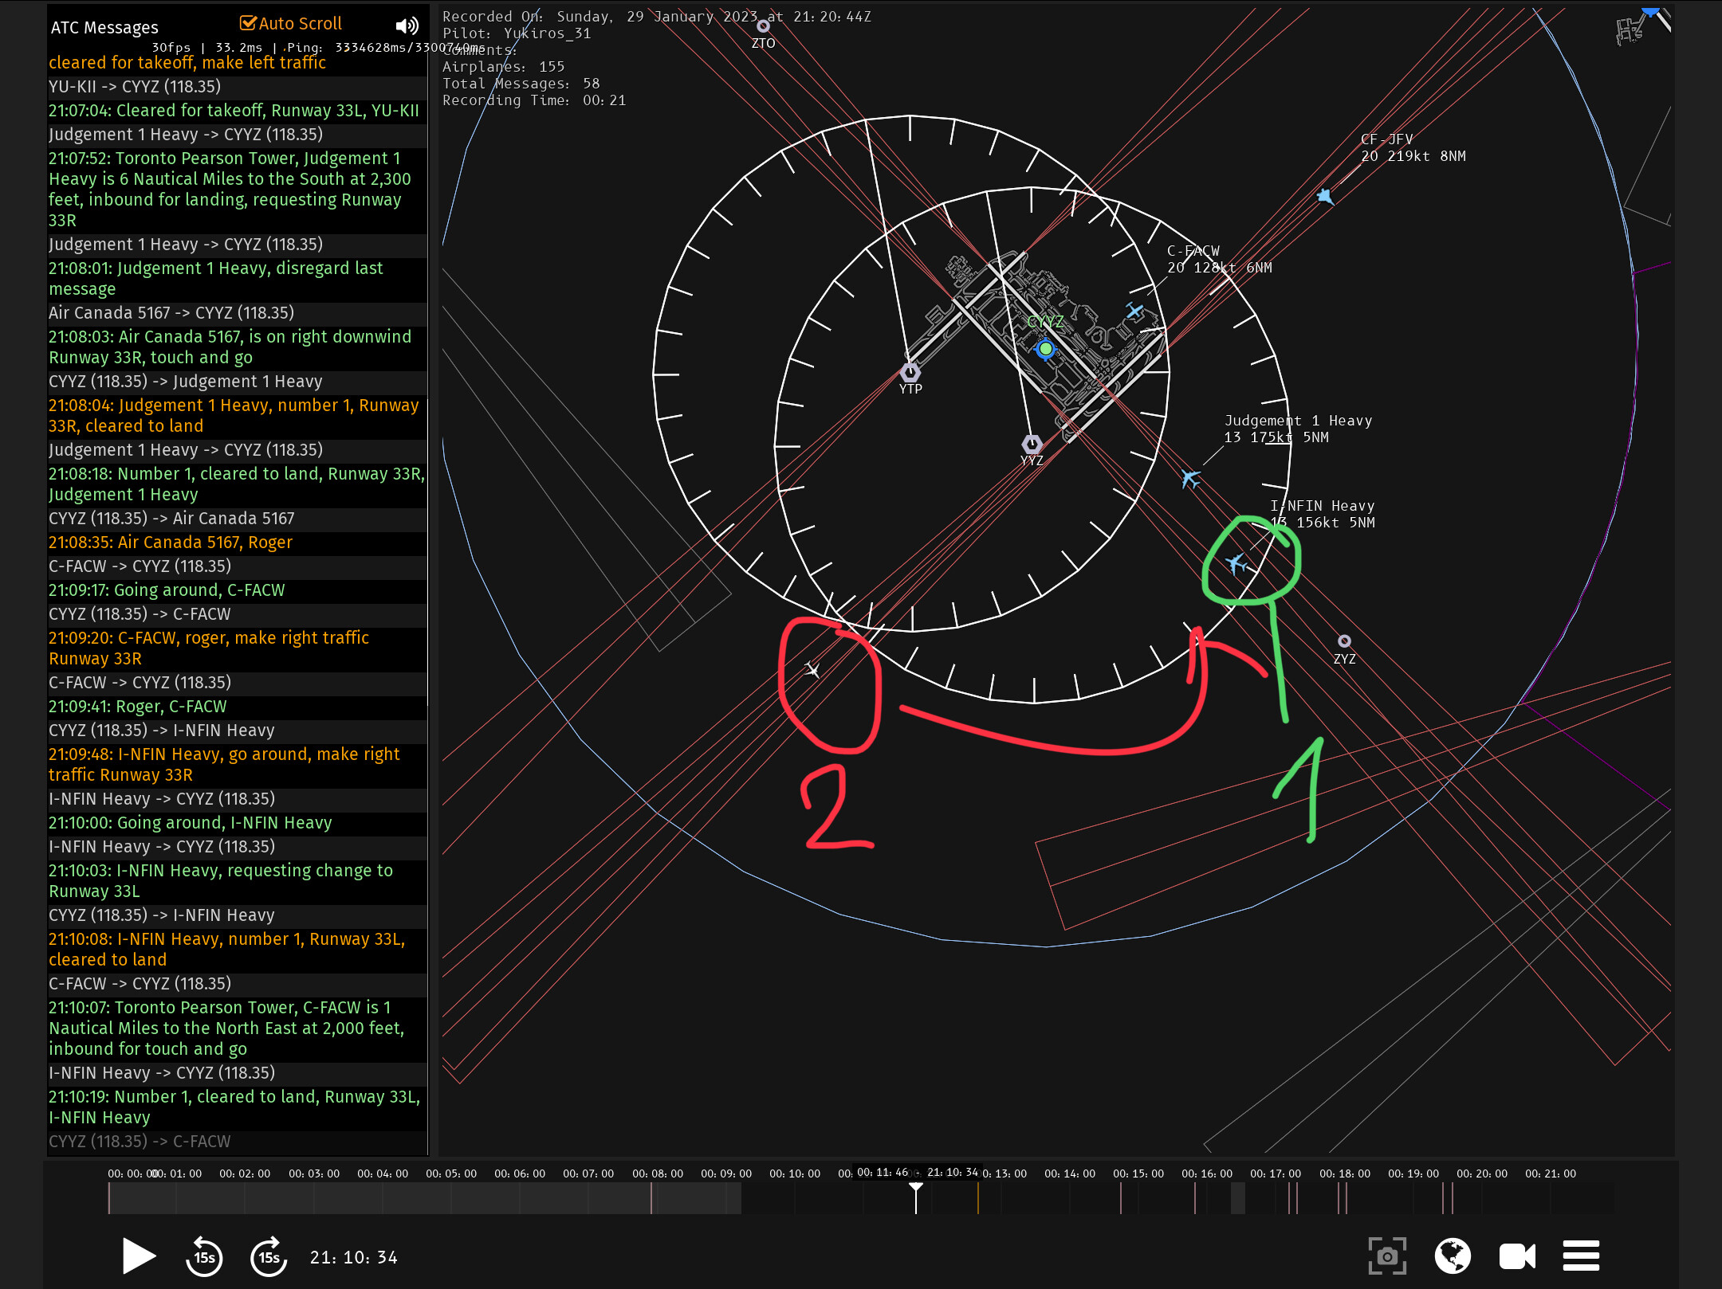Image resolution: width=1722 pixels, height=1289 pixels.
Task: Select the I-NFIN Heavy aircraft icon
Action: (1236, 564)
